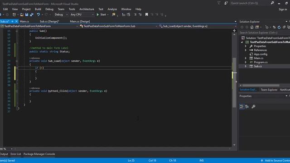Switch to the Team Explorer tab
The width and height of the screenshot is (290, 163).
point(269,90)
